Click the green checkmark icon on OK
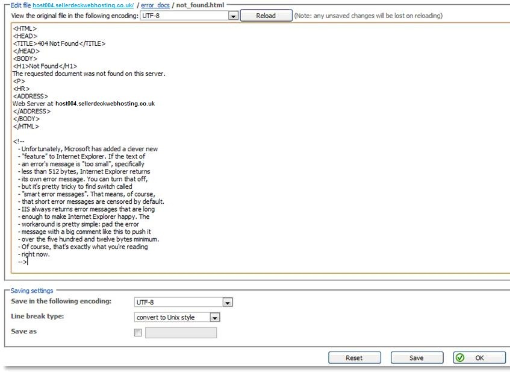 tap(461, 358)
